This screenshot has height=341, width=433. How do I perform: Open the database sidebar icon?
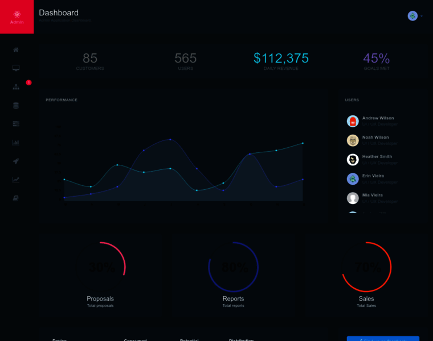(16, 106)
